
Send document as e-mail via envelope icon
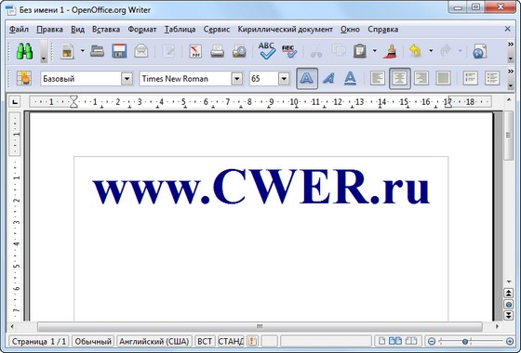[x=141, y=51]
